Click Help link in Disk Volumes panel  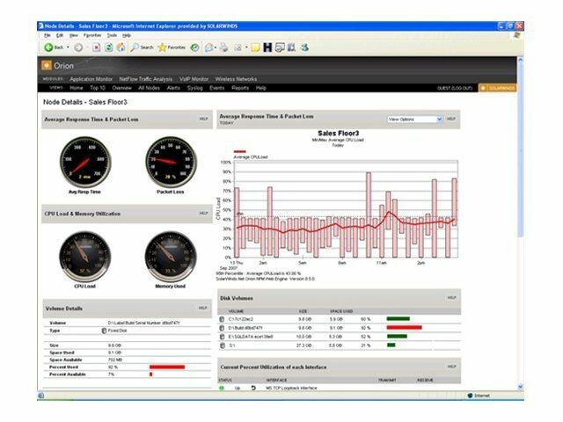coord(451,297)
